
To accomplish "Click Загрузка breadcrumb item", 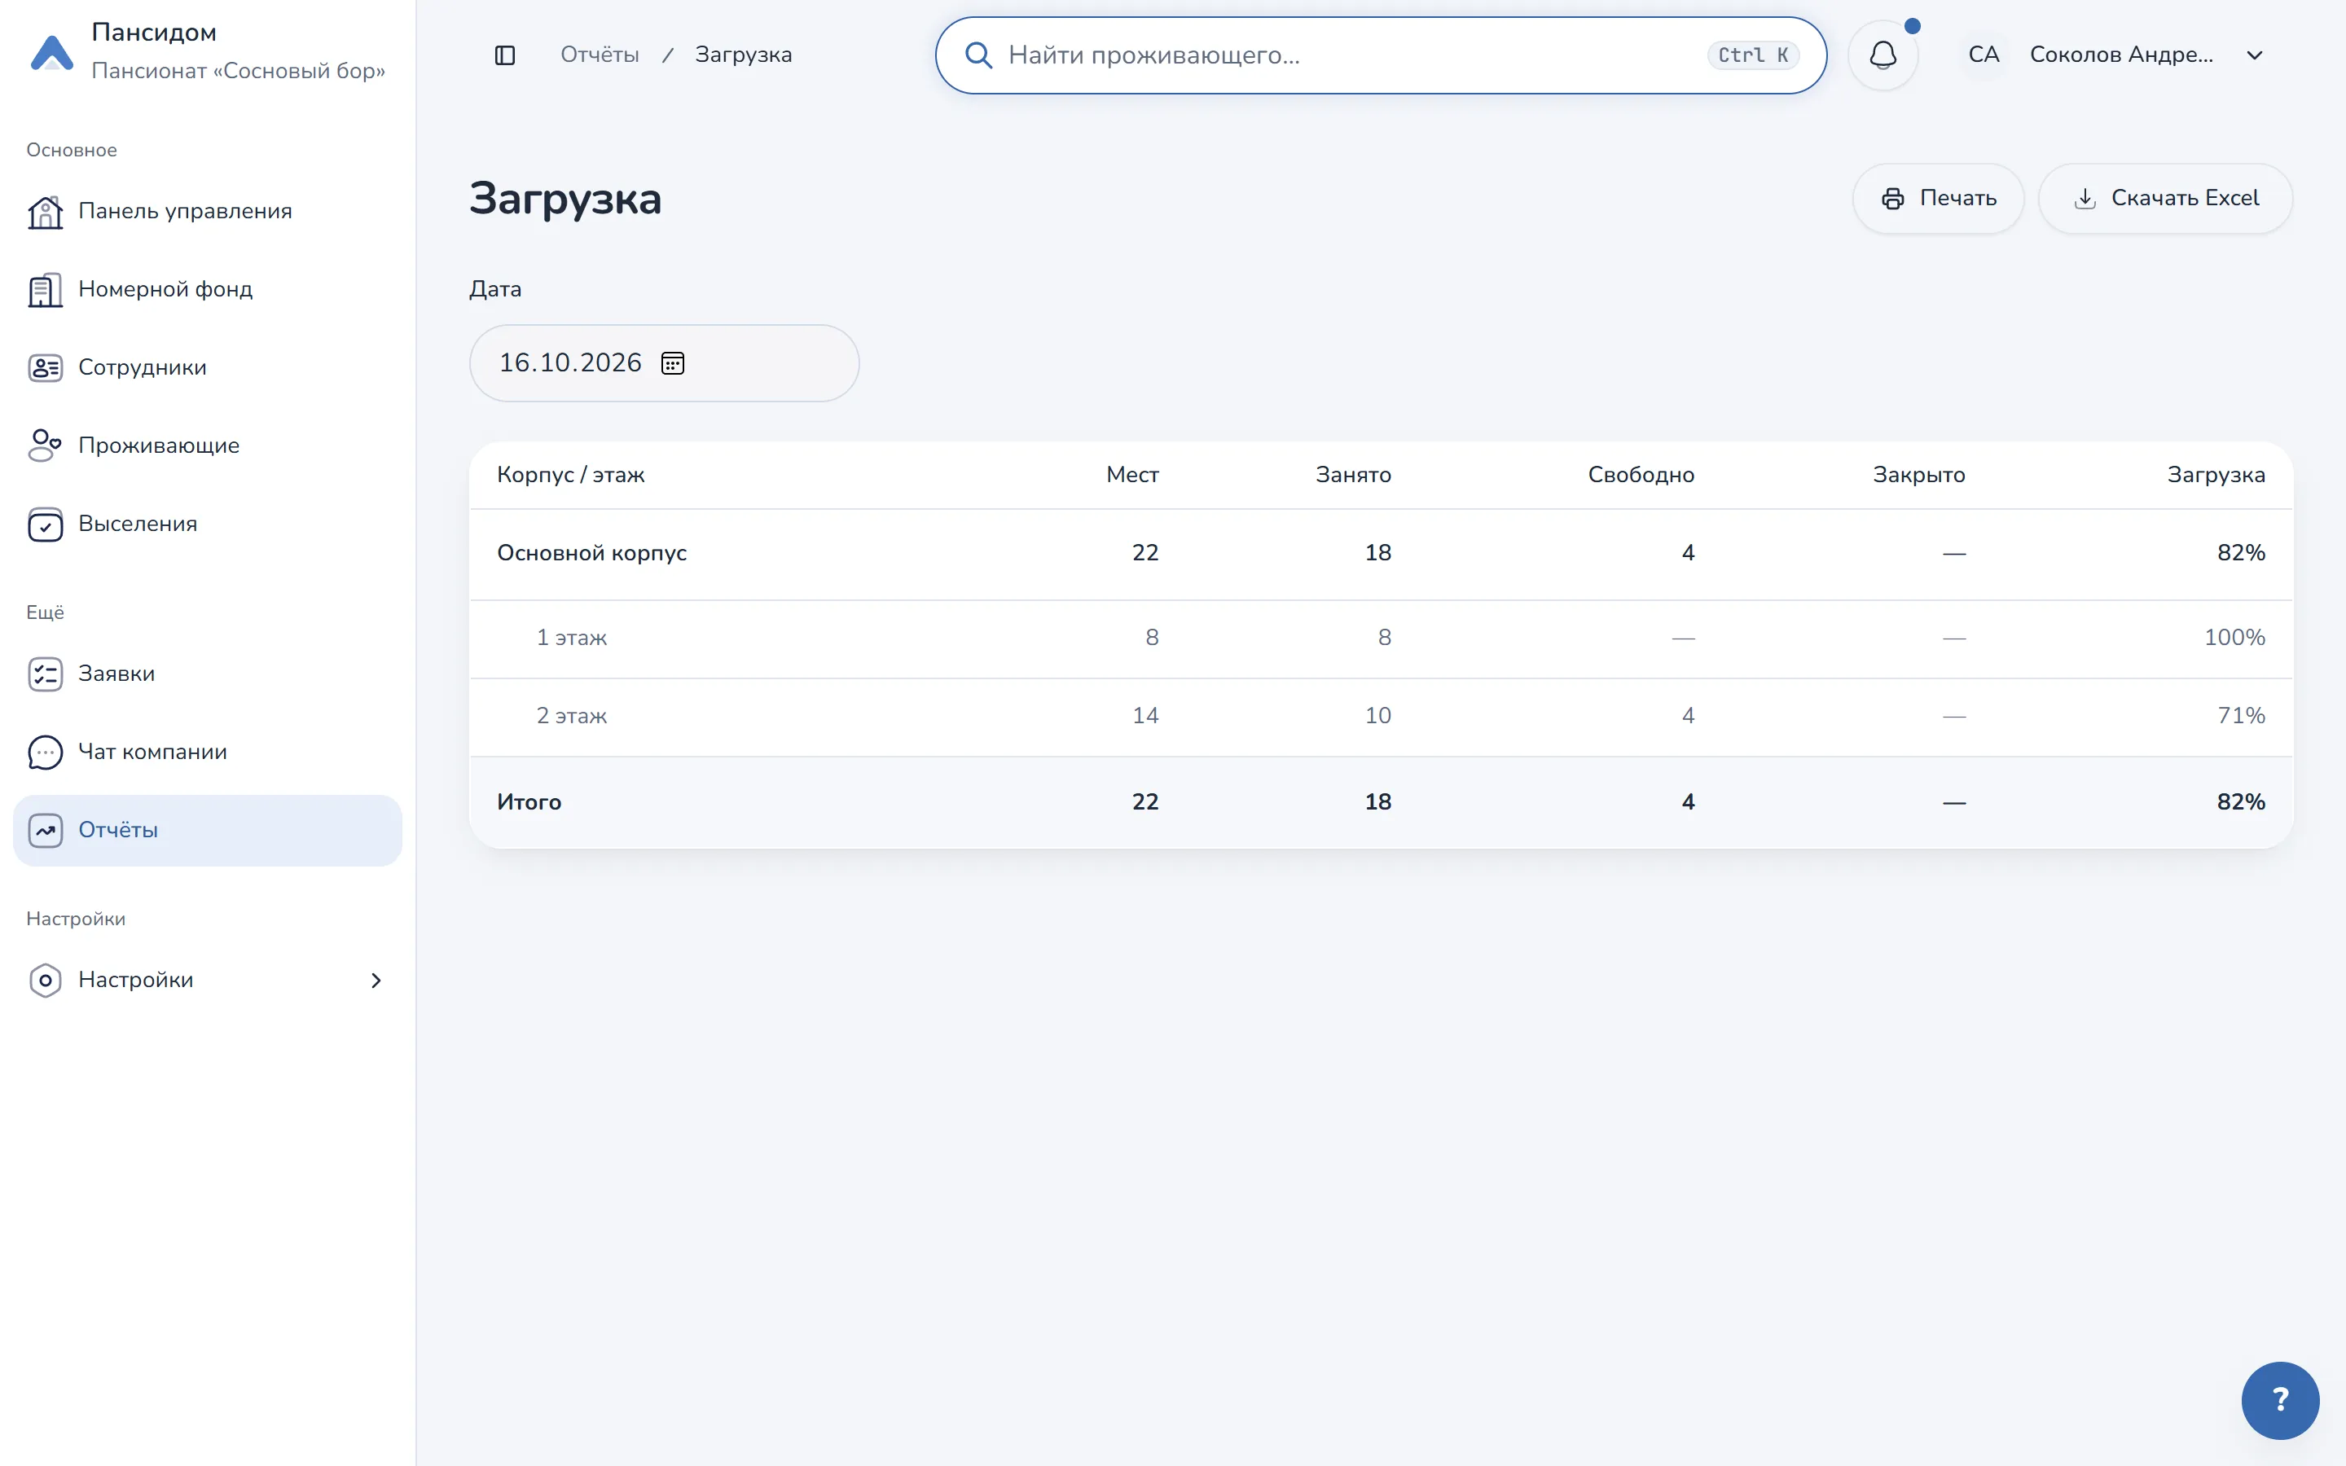I will [x=744, y=55].
